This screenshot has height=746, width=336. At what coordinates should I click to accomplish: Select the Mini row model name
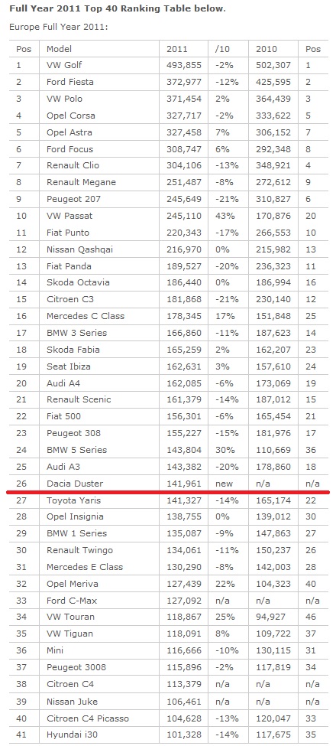[55, 650]
